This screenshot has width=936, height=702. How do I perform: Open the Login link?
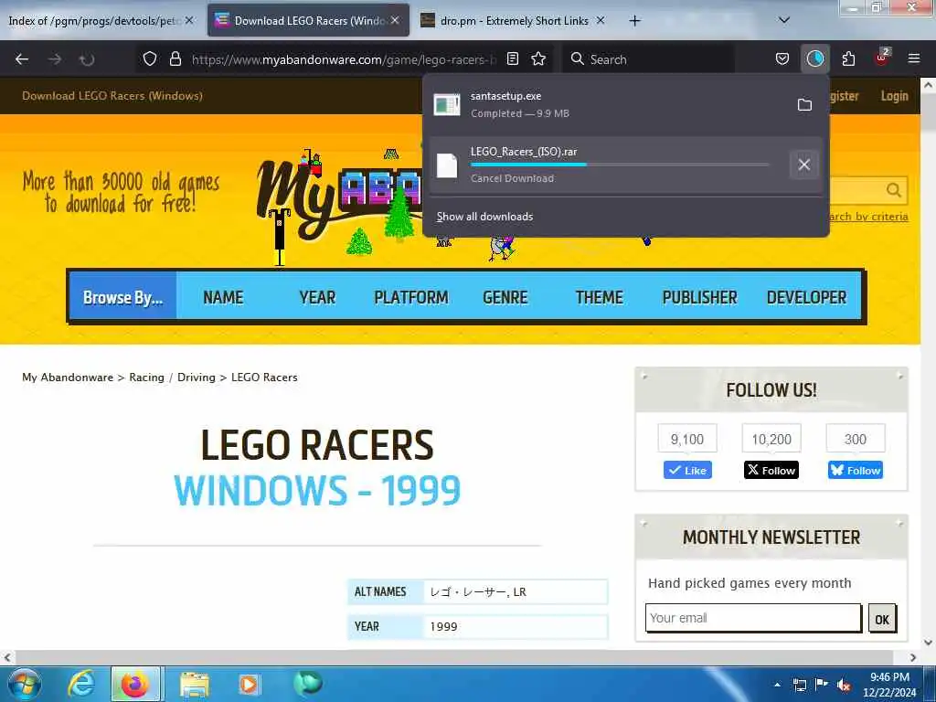pyautogui.click(x=894, y=95)
